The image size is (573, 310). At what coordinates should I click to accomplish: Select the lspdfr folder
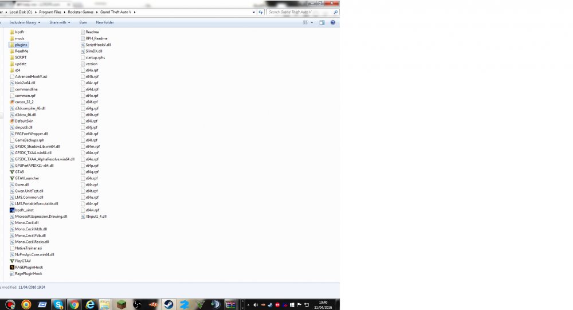(x=17, y=32)
